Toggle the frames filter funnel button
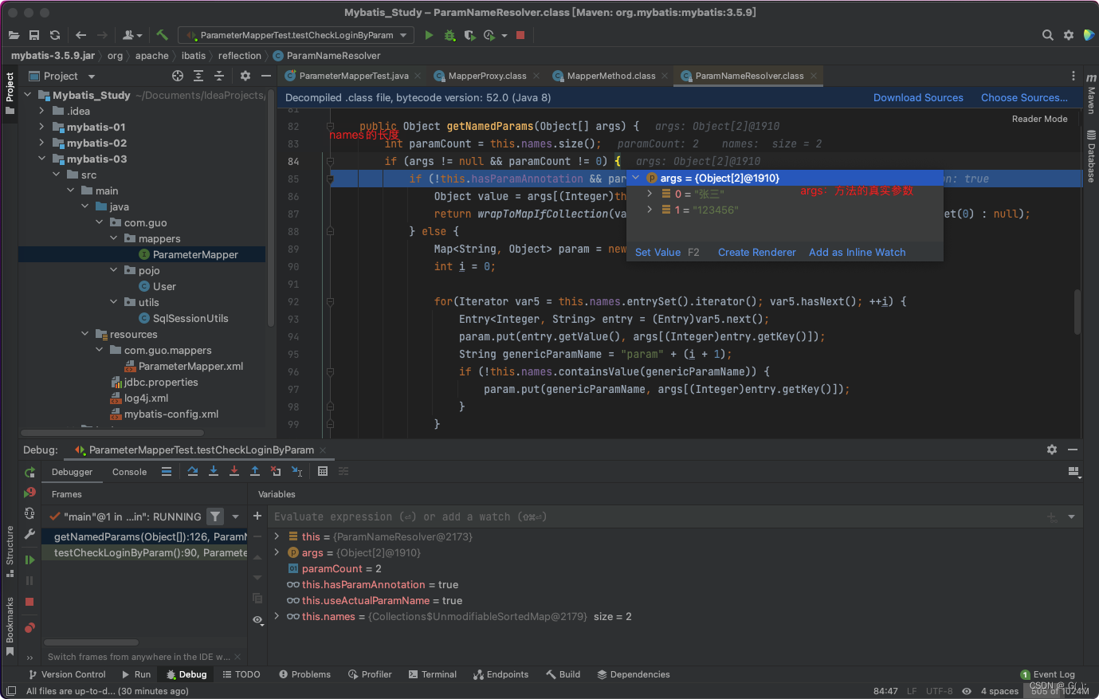1099x699 pixels. pyautogui.click(x=215, y=516)
